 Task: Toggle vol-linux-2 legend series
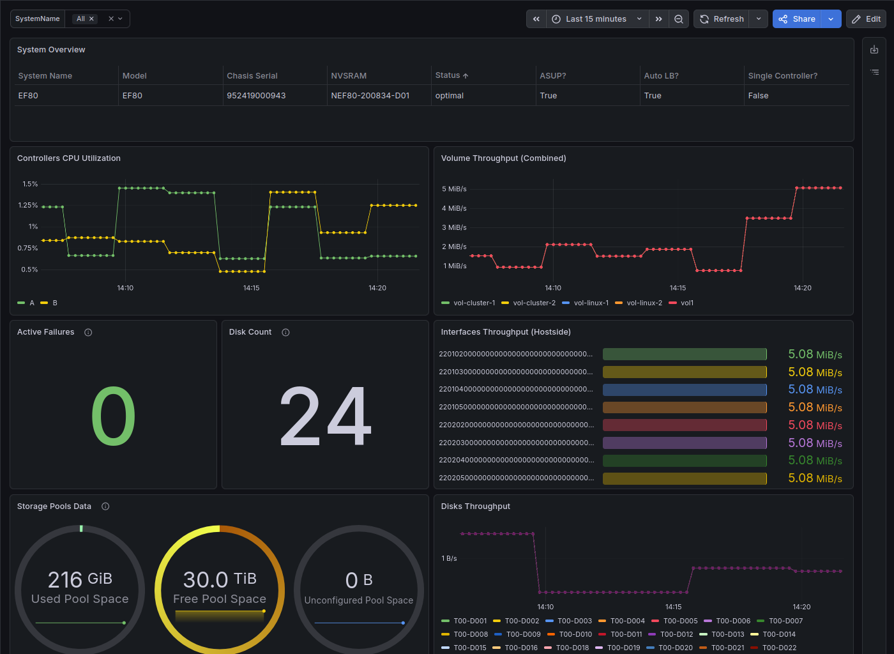tap(644, 303)
